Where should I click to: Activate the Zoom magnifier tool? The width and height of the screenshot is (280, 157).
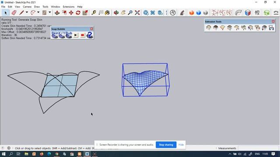130,13
